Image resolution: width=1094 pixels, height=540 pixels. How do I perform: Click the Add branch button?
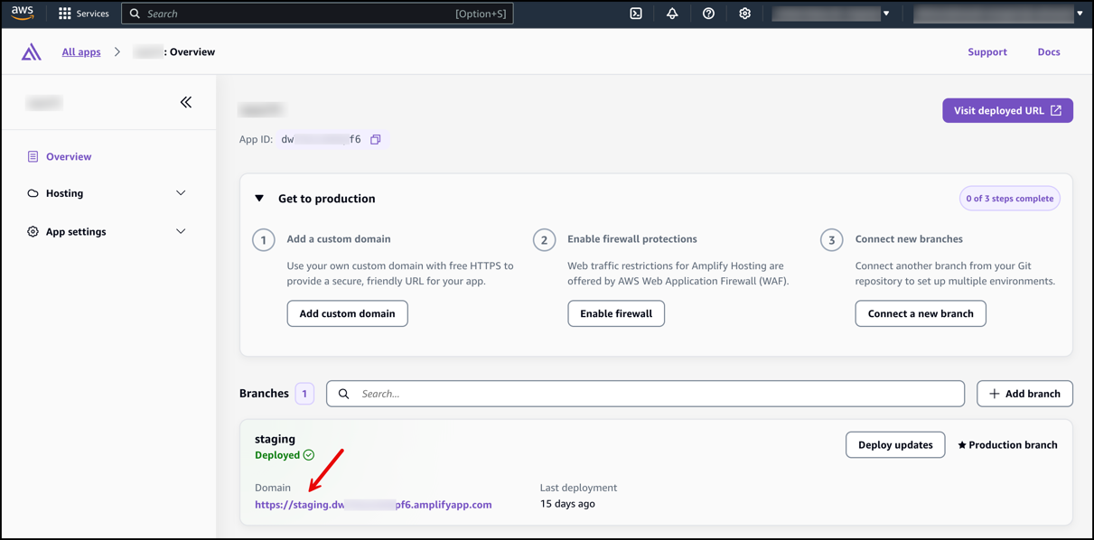1024,394
